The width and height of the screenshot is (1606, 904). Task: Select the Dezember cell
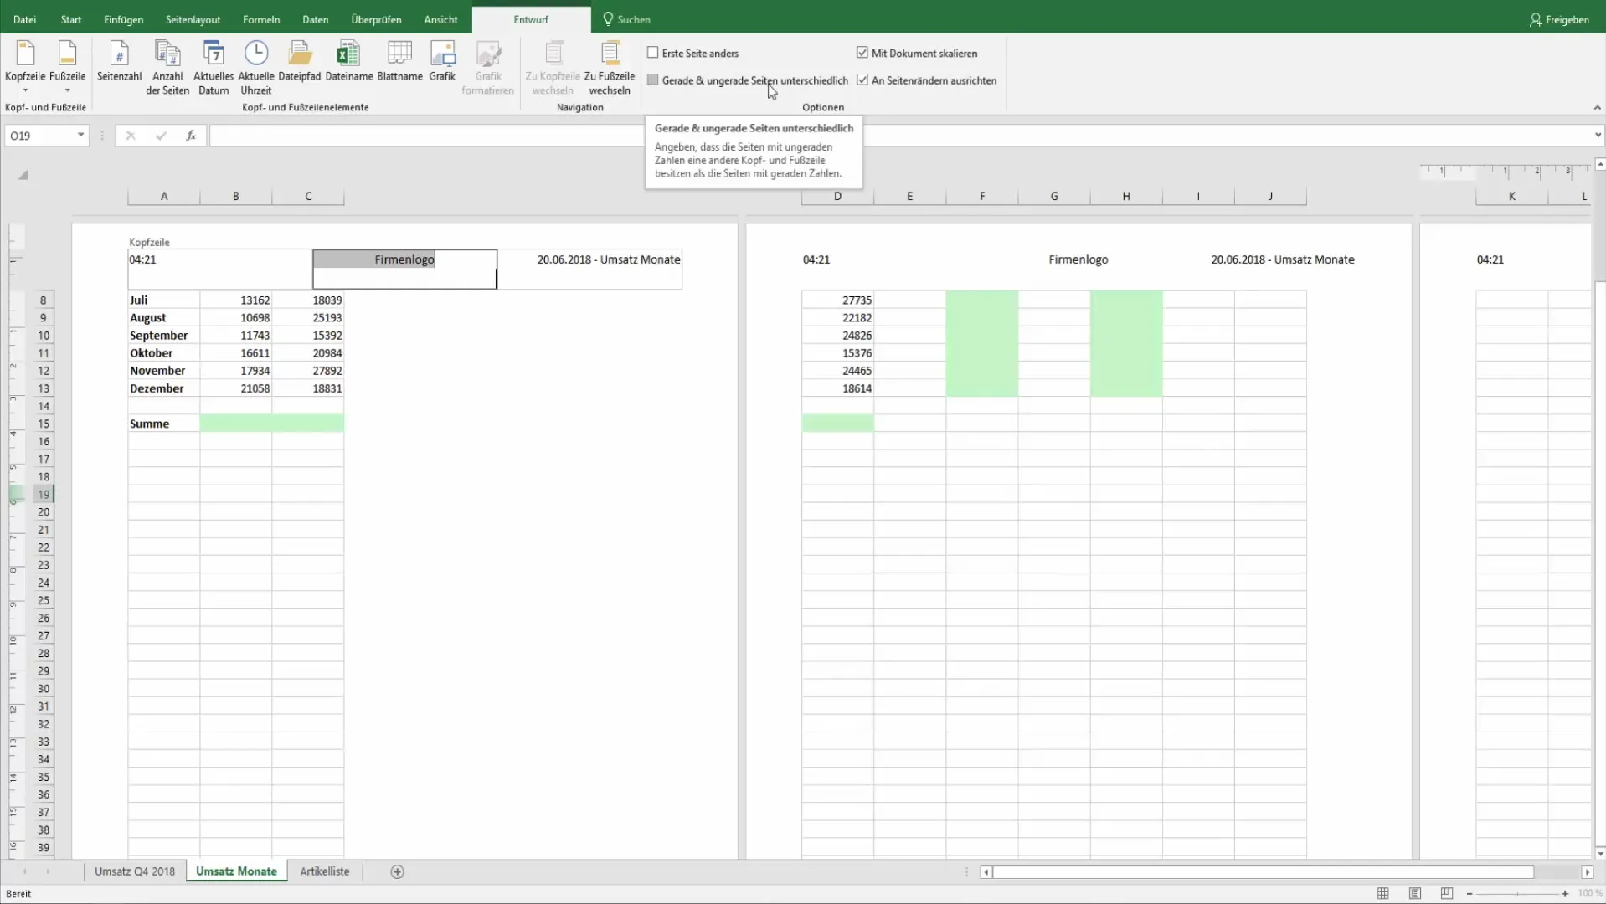[x=164, y=388]
